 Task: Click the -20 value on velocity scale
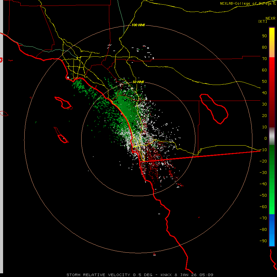click(x=263, y=161)
